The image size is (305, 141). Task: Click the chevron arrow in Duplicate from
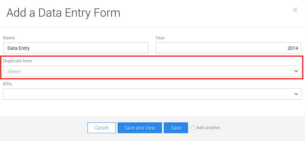click(296, 71)
